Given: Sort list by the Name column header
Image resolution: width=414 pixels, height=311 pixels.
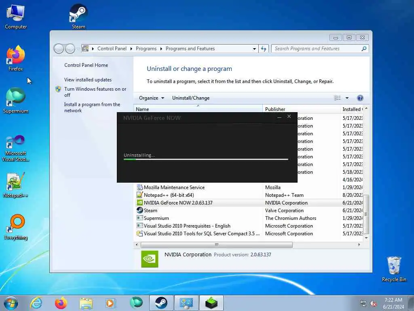Looking at the screenshot, I should click(x=198, y=109).
